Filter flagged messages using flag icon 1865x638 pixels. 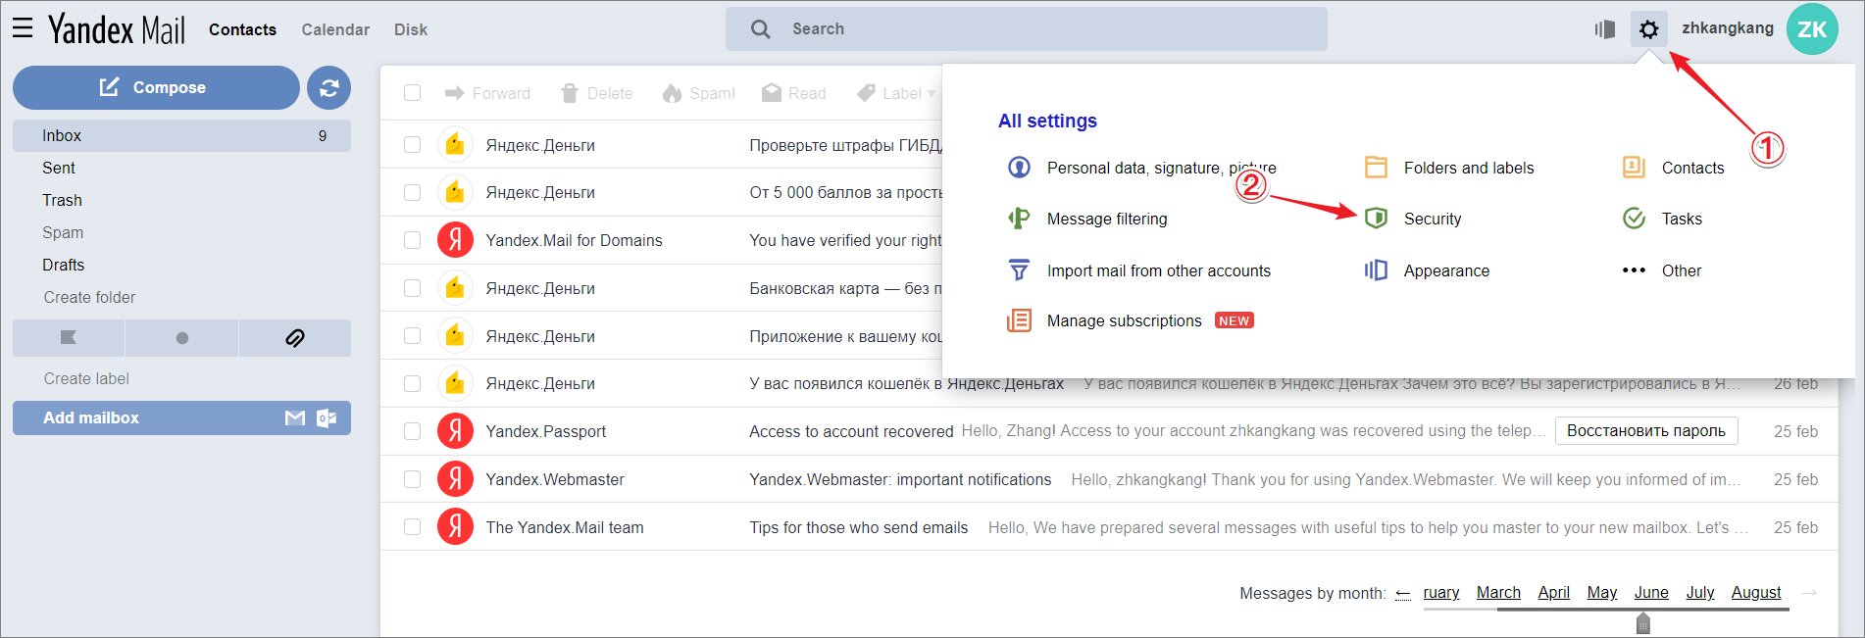tap(69, 338)
